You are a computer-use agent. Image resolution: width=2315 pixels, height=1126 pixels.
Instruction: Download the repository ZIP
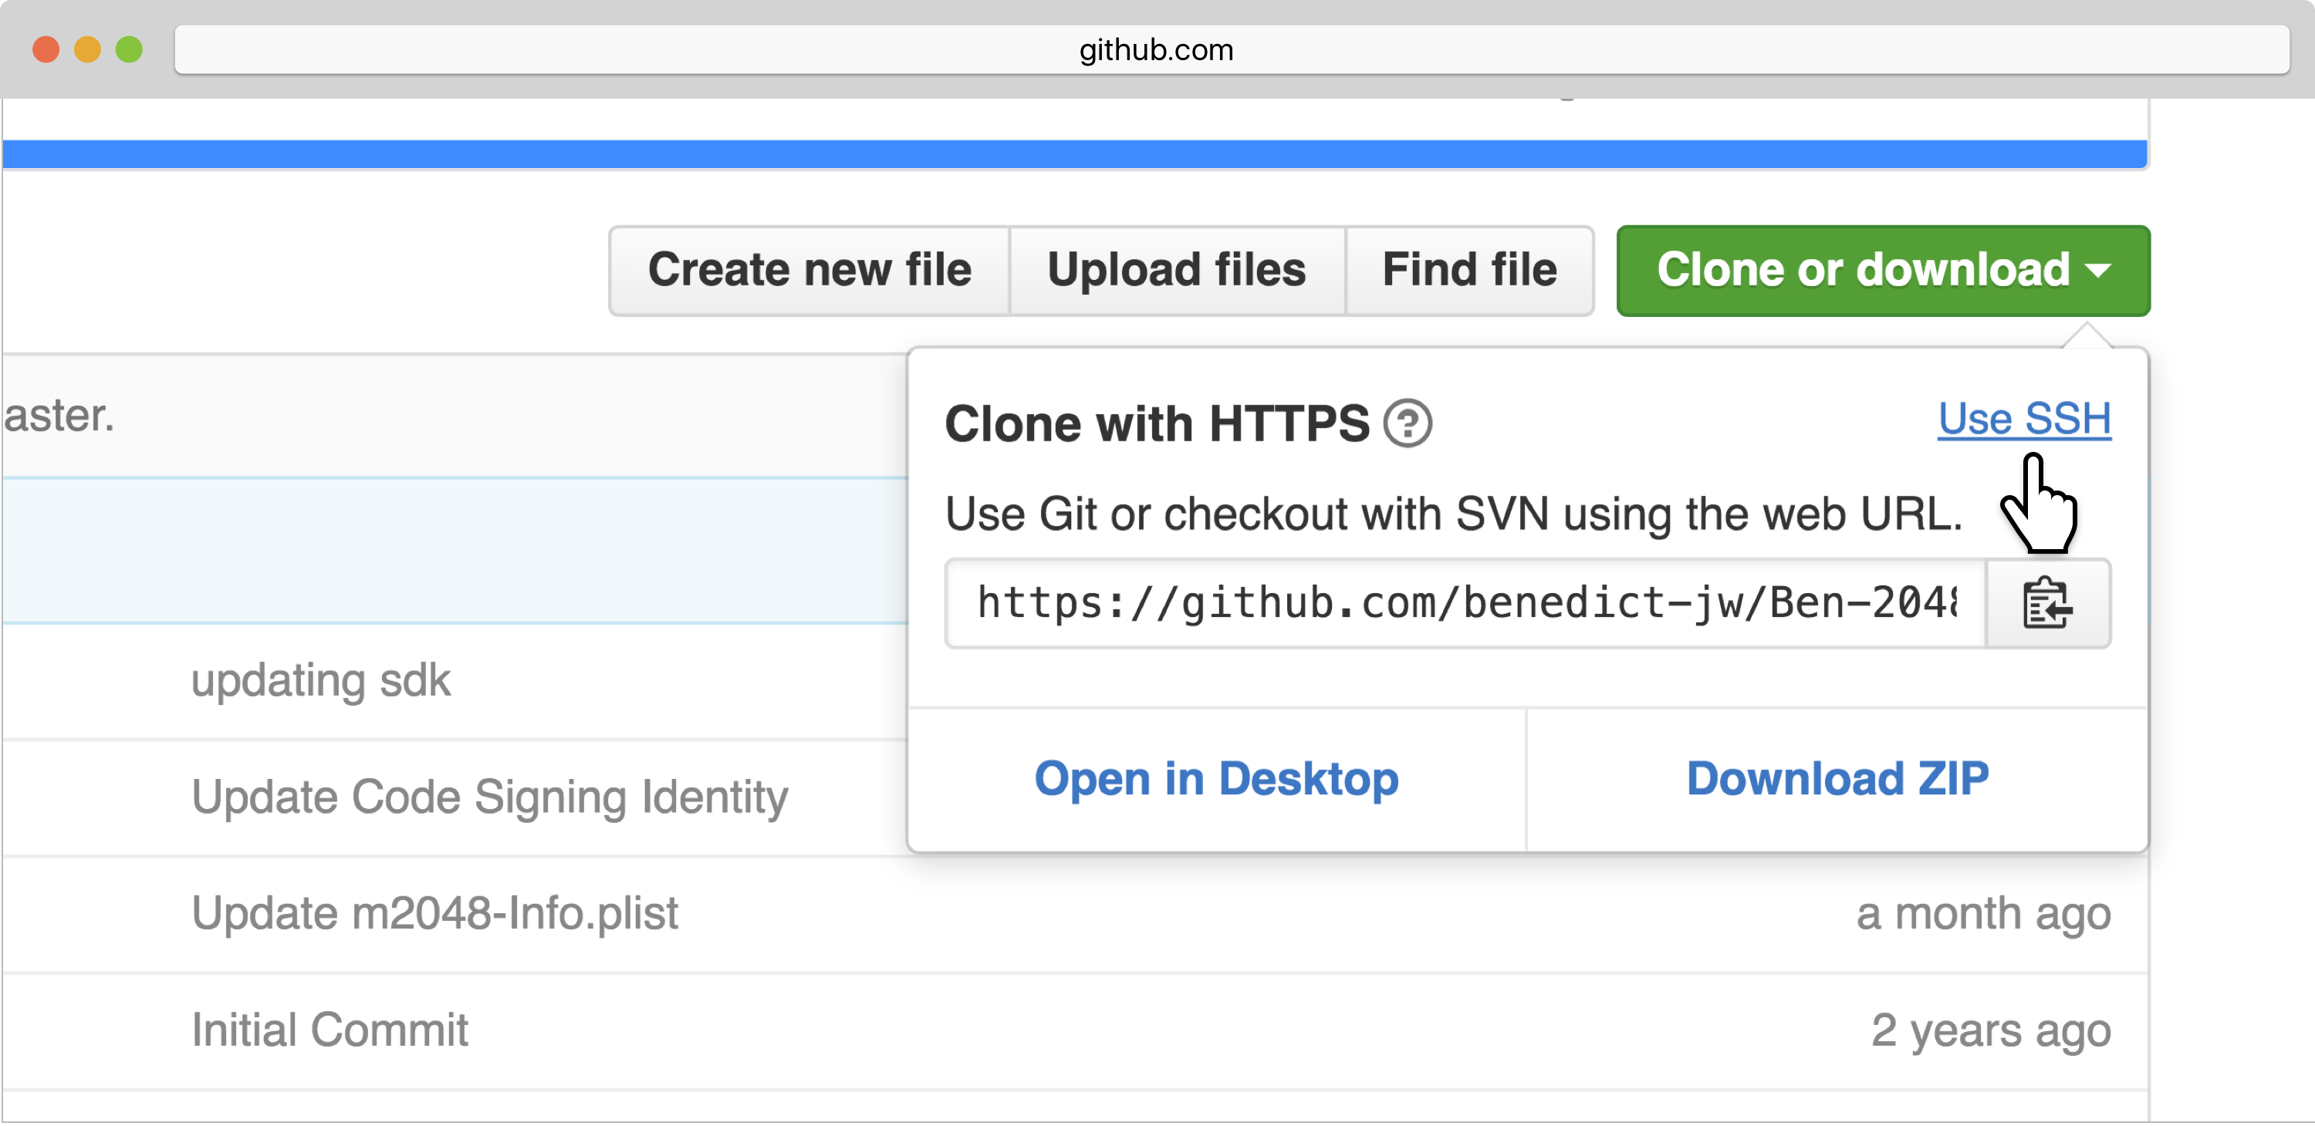(x=1837, y=778)
